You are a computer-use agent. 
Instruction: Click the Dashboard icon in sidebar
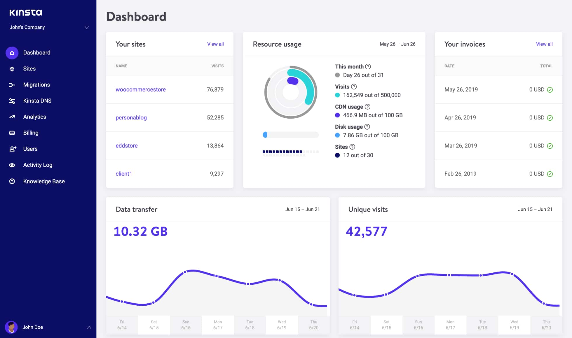[x=11, y=52]
